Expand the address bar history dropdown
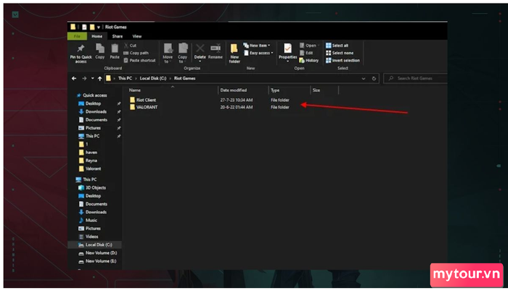This screenshot has width=508, height=293. point(364,79)
